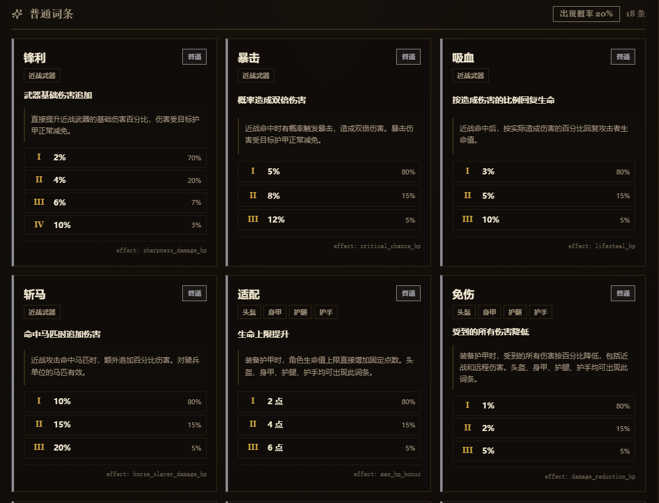Click the 暴击 tier III 12% row
Screen dimensions: 659x503
pos(329,219)
